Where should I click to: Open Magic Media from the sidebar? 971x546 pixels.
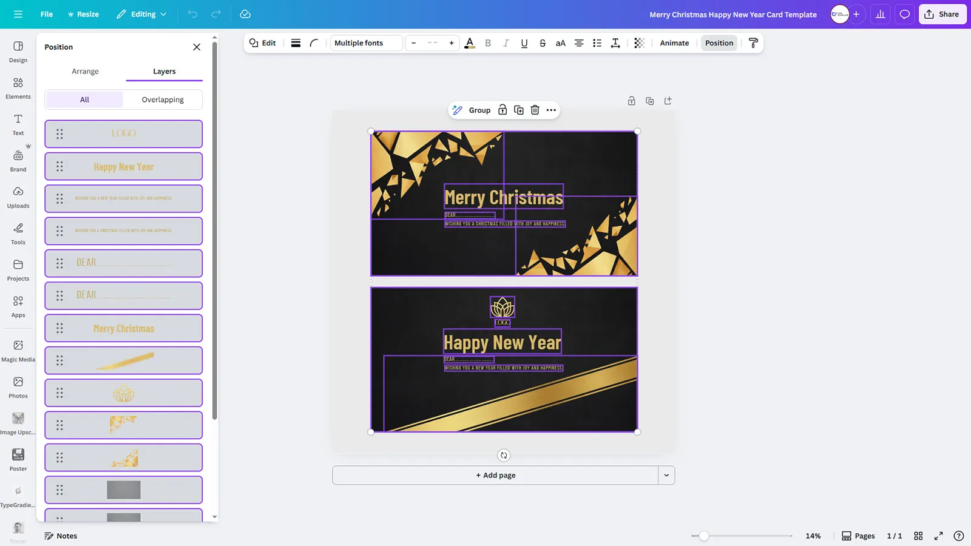[x=18, y=349]
